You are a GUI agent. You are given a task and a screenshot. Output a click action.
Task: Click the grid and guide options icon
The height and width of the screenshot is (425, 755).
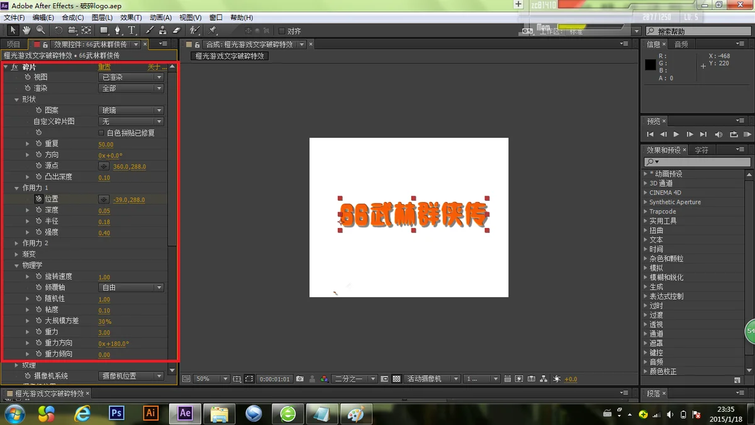tap(237, 379)
